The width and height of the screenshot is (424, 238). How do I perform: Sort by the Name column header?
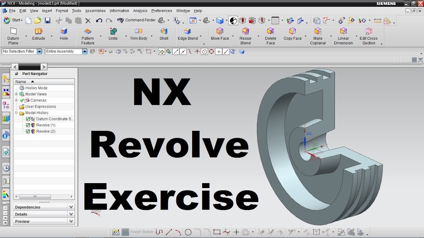44,82
